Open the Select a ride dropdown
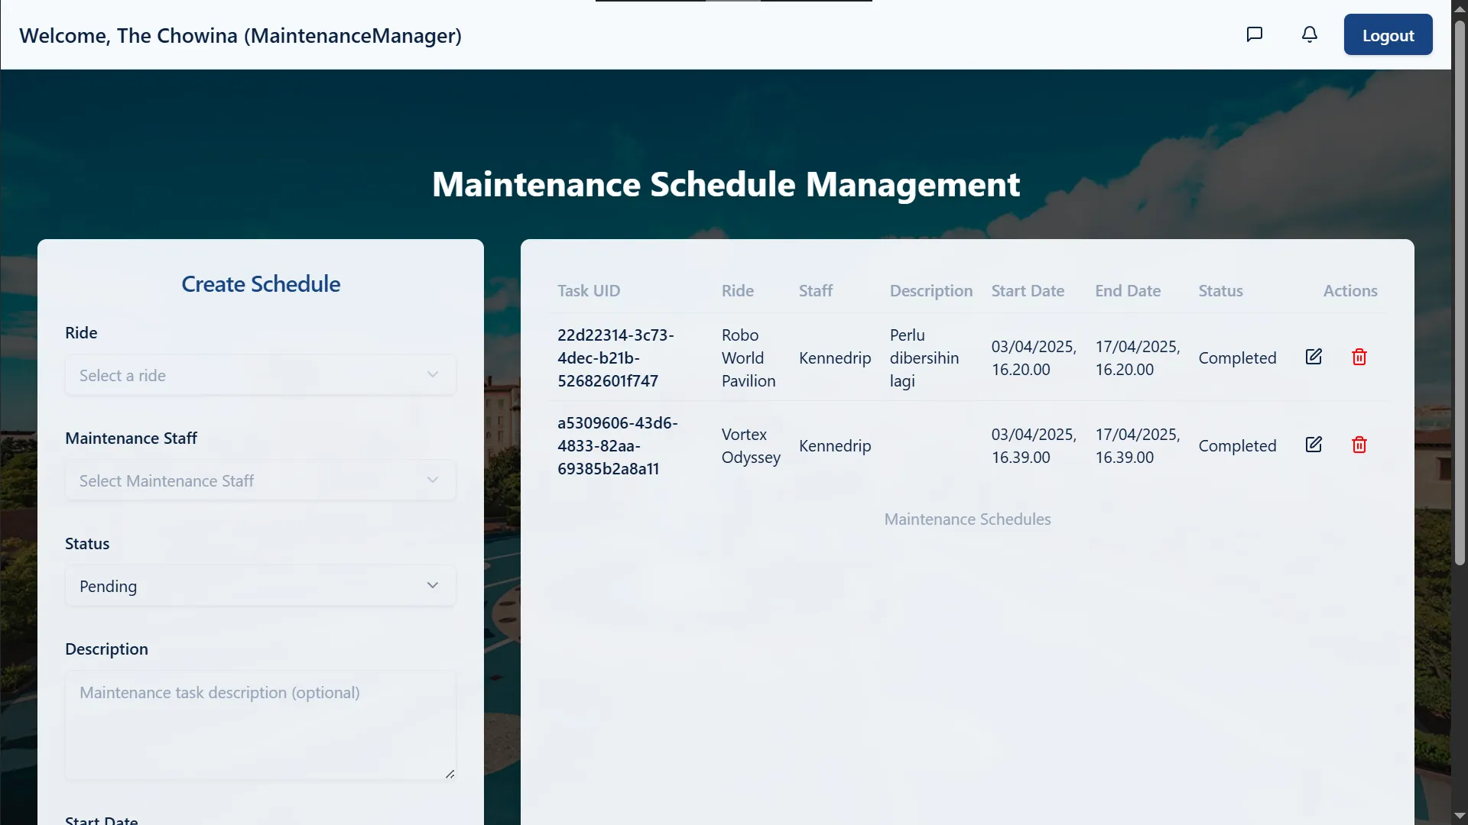This screenshot has height=825, width=1468. pyautogui.click(x=260, y=375)
